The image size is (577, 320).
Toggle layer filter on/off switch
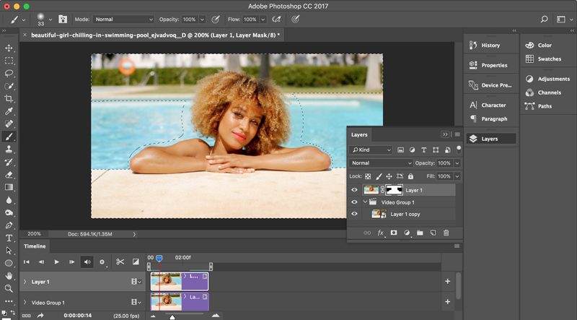pyautogui.click(x=459, y=150)
